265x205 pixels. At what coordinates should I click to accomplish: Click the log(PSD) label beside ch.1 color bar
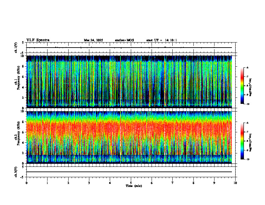pyautogui.click(x=251, y=87)
